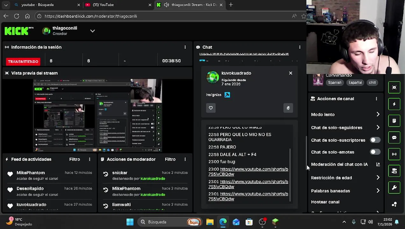
Task: Click snicker in moderator actions
Action: [x=120, y=173]
